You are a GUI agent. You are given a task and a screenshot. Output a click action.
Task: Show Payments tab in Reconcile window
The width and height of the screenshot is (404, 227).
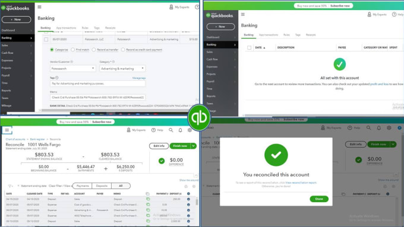pyautogui.click(x=83, y=186)
